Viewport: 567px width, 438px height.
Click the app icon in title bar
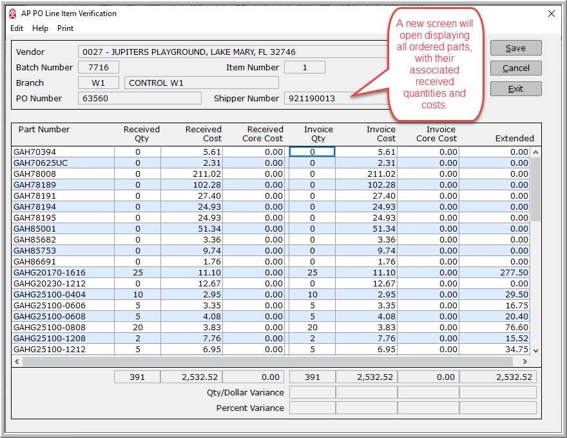[12, 14]
